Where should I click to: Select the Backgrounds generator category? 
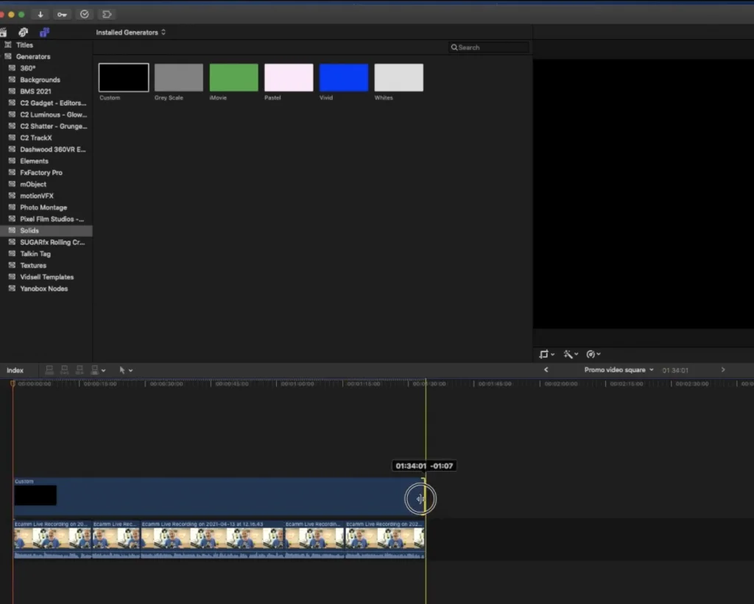40,79
